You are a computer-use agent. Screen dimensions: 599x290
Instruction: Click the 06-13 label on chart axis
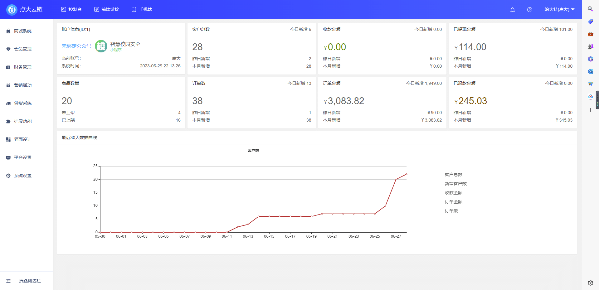pos(248,236)
